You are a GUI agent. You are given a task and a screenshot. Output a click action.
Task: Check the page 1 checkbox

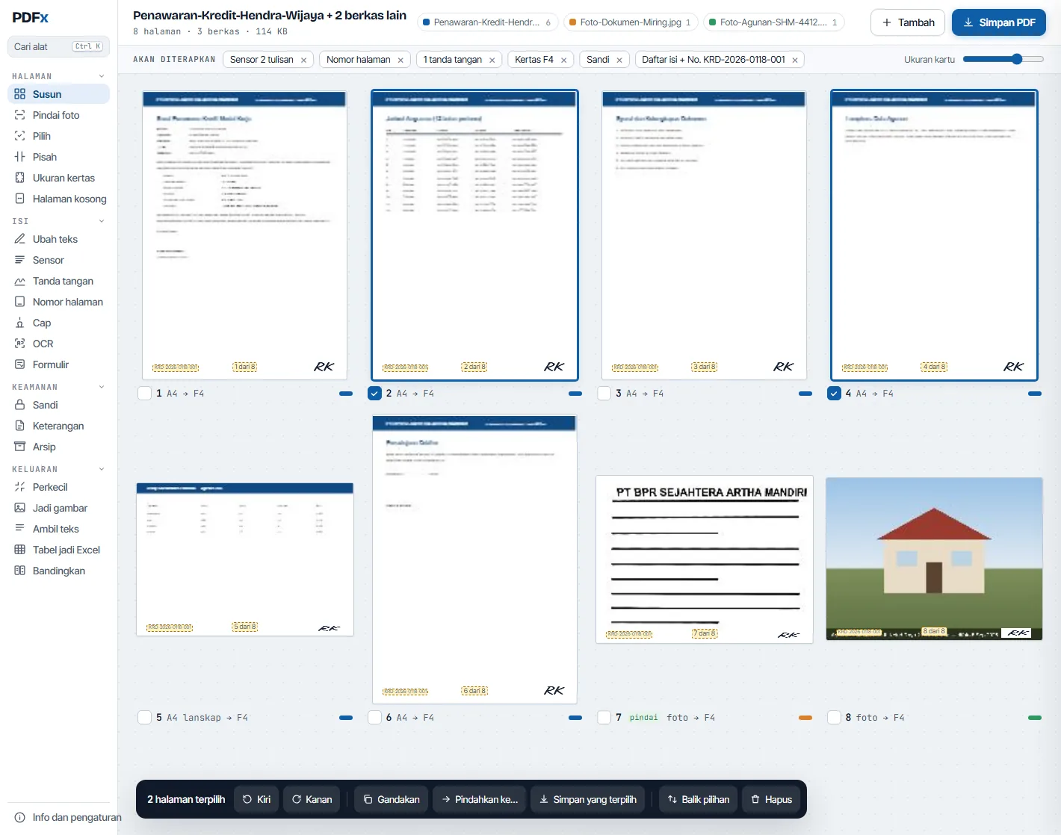point(145,393)
